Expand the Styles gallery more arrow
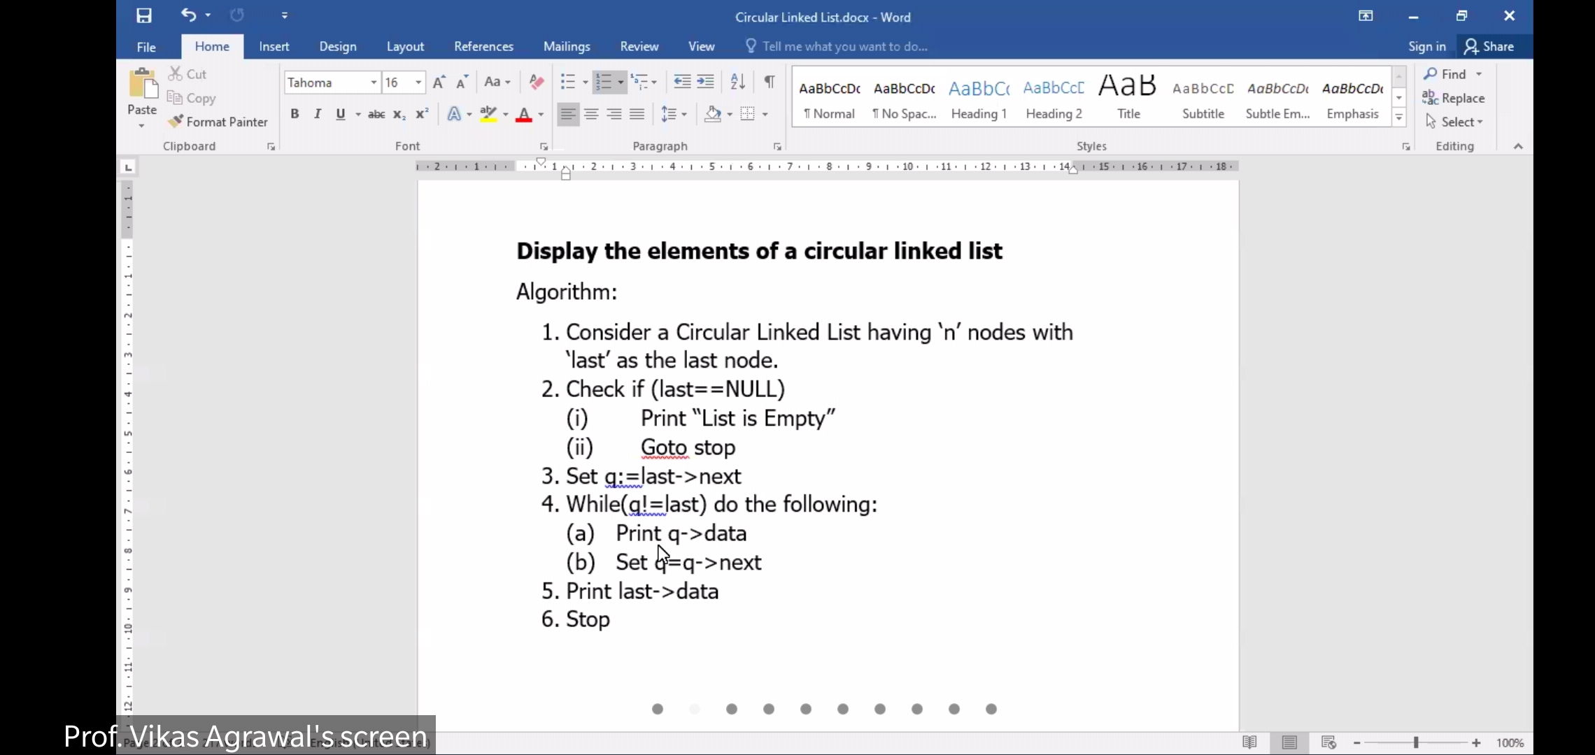 pos(1399,118)
